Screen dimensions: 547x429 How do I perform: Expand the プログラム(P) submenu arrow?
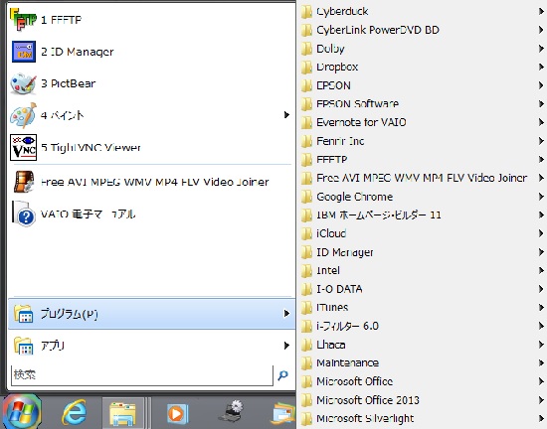click(x=286, y=314)
